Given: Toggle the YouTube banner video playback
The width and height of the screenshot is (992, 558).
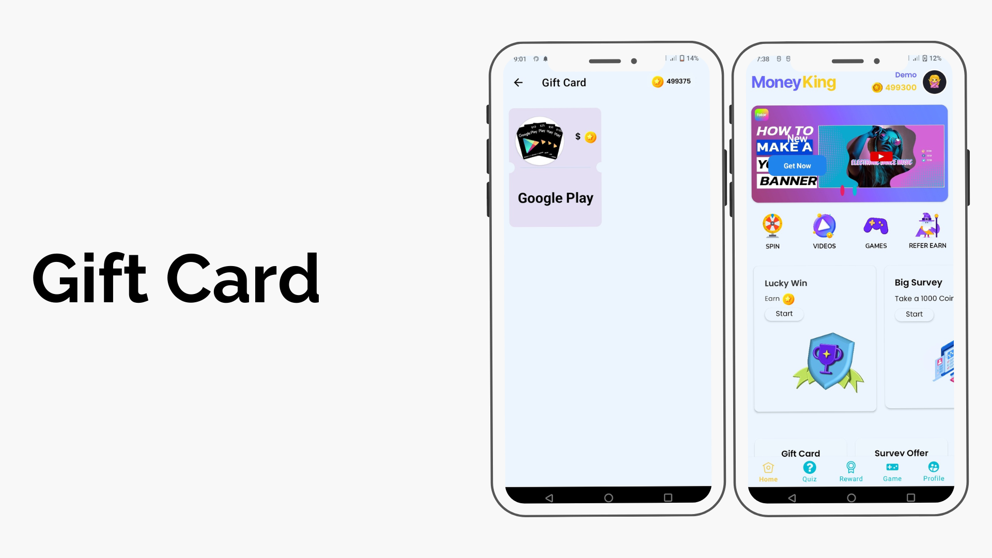Looking at the screenshot, I should [x=879, y=157].
